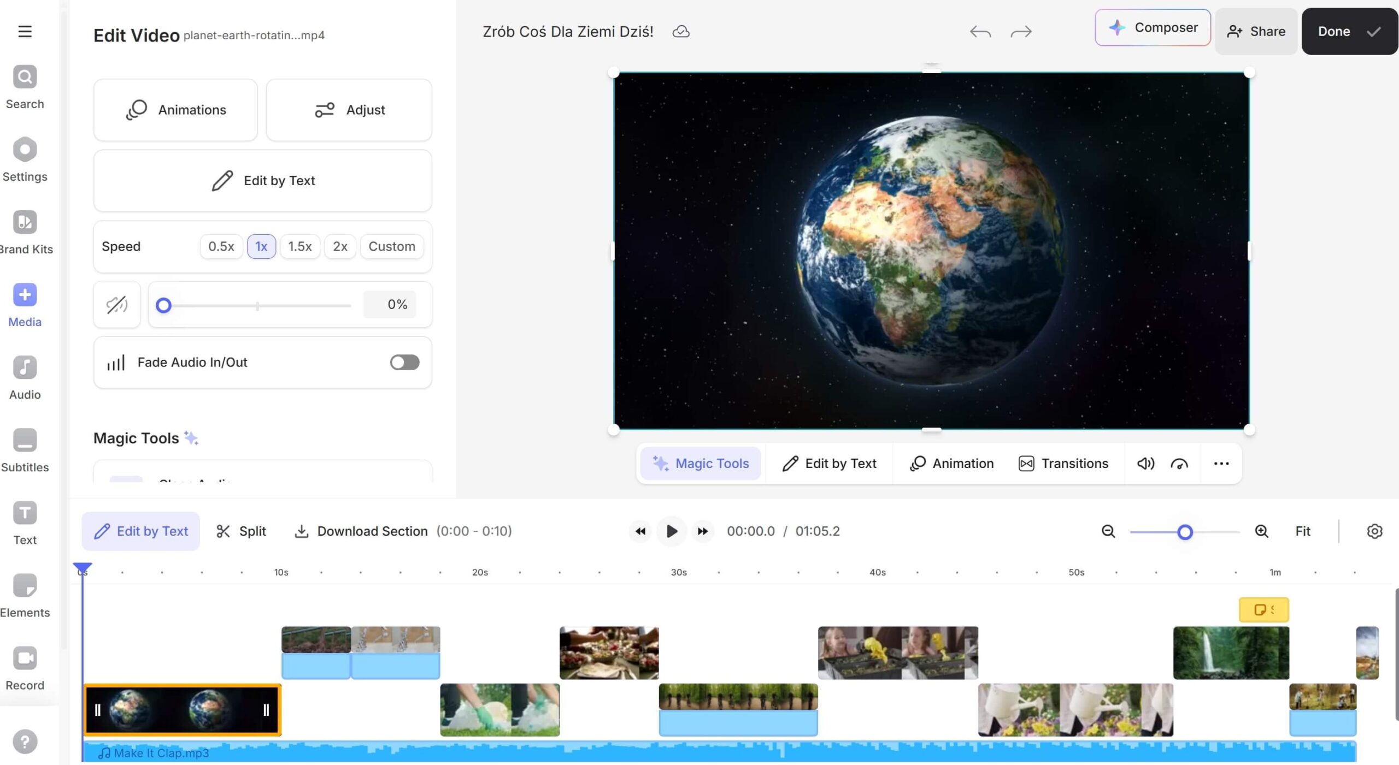Open the three-dots more options menu
1399x765 pixels.
[x=1221, y=464]
